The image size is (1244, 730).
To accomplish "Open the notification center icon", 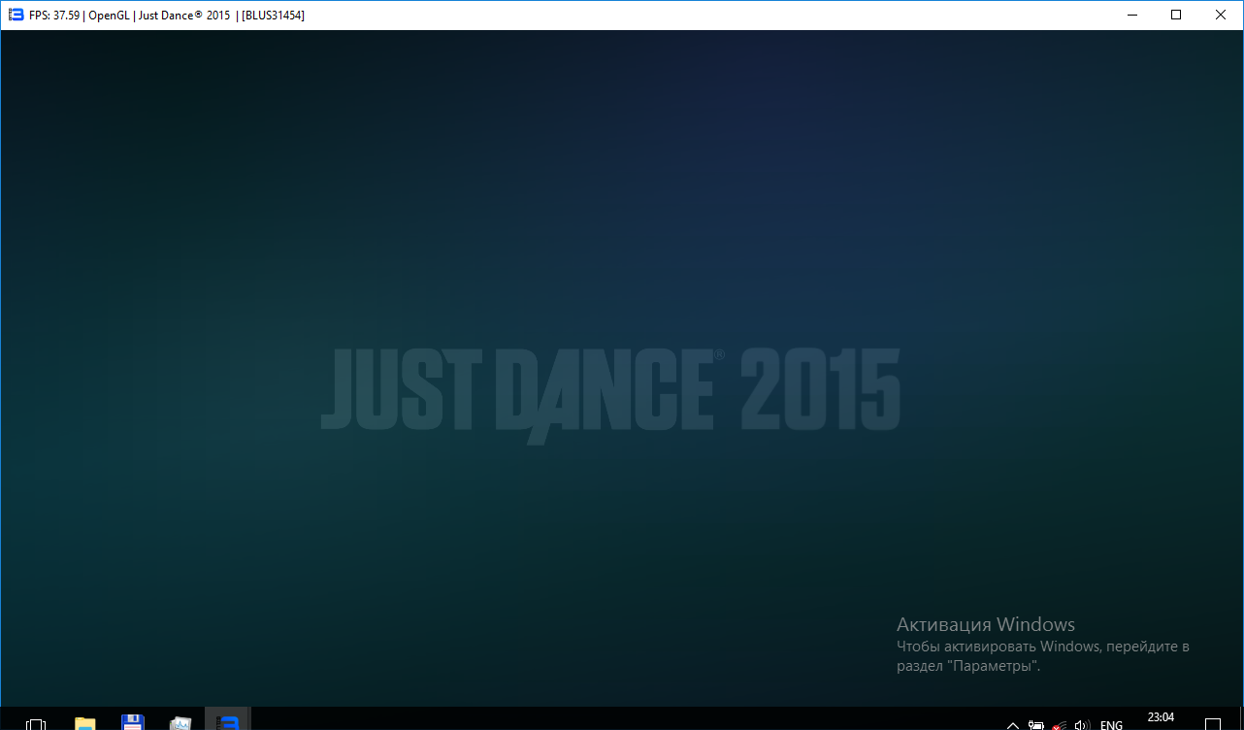I will click(x=1213, y=724).
